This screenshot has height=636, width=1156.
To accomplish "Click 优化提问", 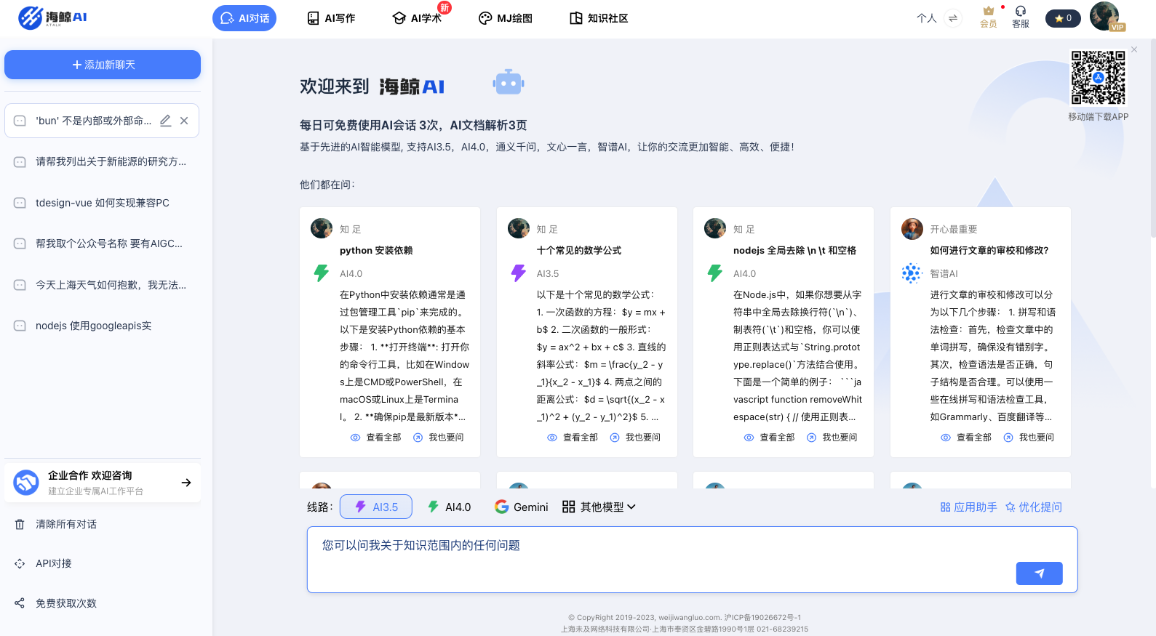I will [x=1034, y=507].
